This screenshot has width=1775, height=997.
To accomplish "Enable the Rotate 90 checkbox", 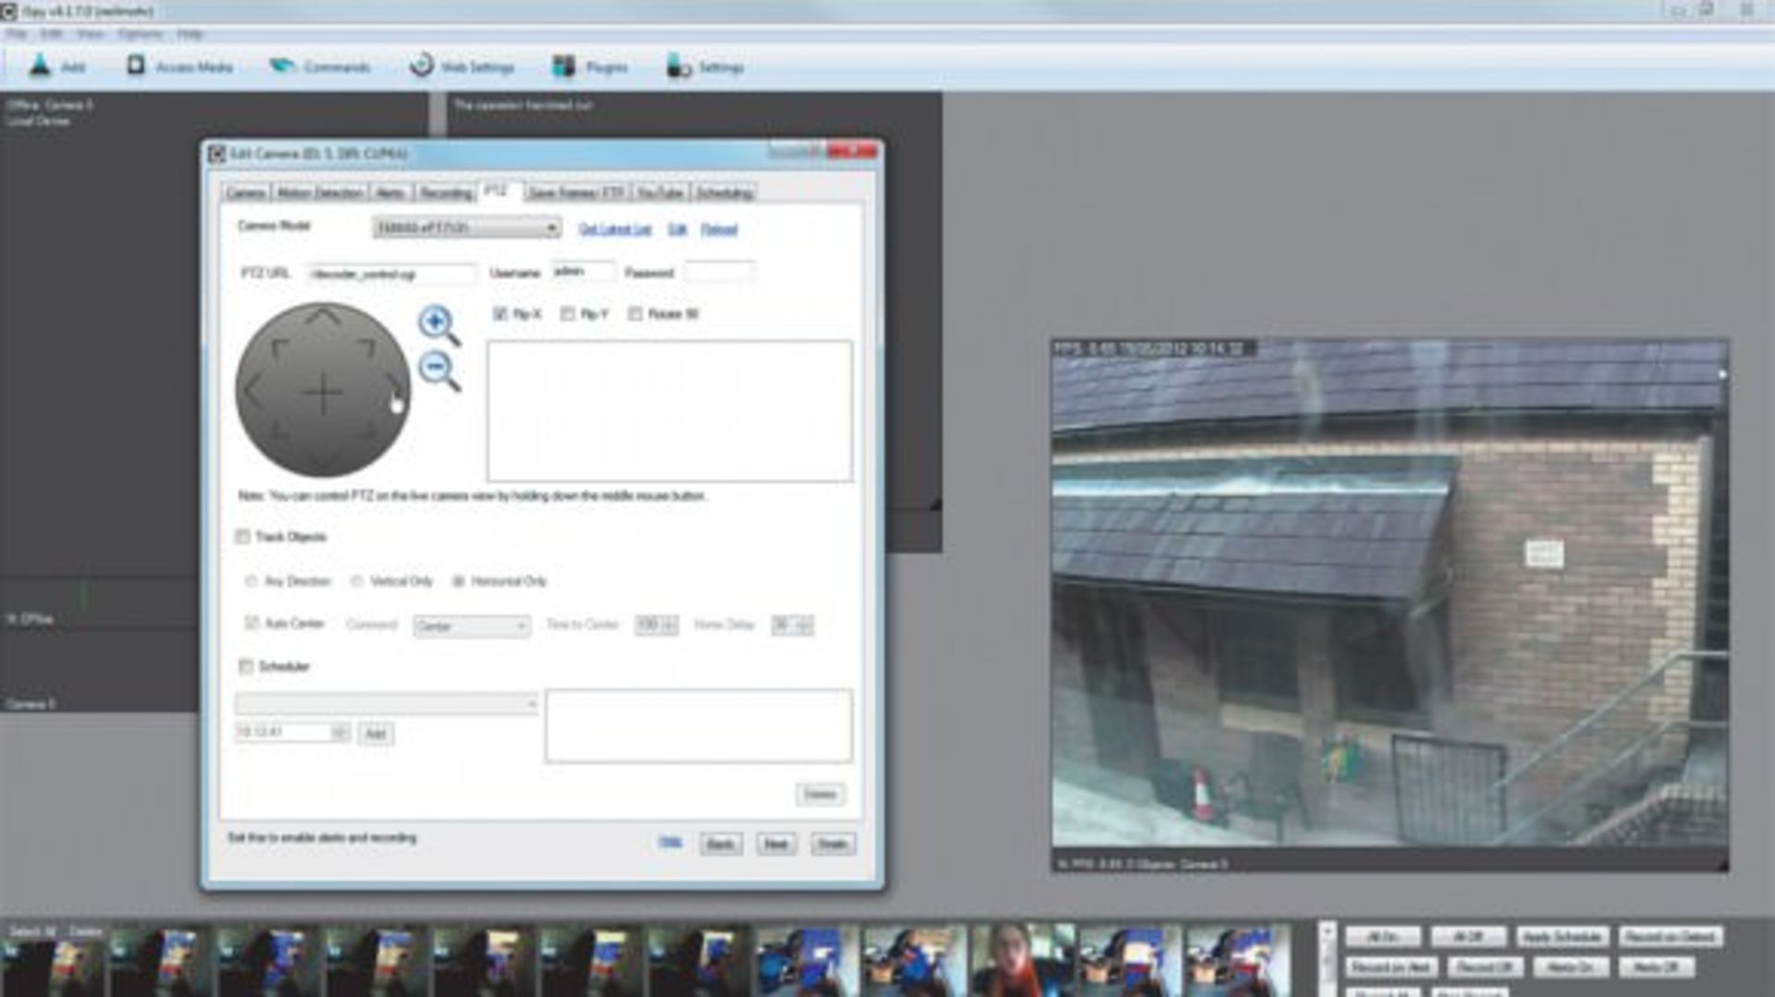I will [x=635, y=314].
